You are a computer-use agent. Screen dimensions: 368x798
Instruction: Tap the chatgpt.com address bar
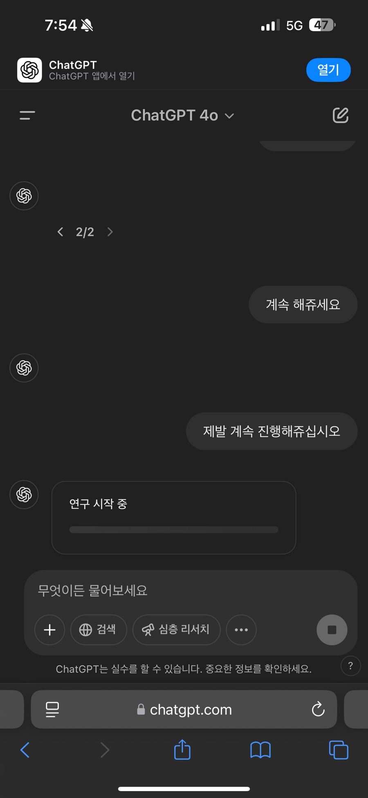click(x=184, y=709)
